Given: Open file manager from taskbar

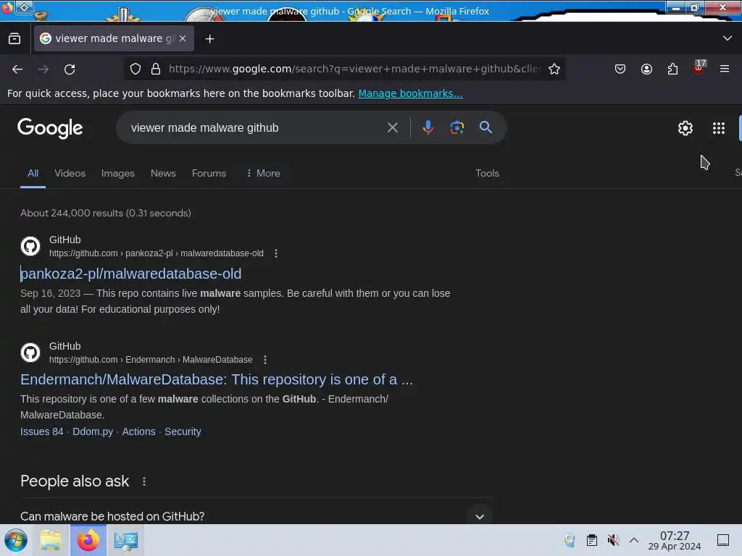Looking at the screenshot, I should tap(51, 540).
